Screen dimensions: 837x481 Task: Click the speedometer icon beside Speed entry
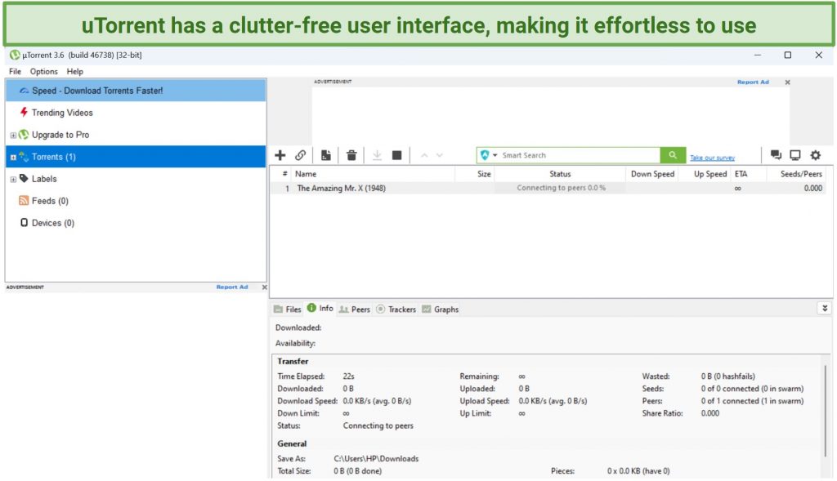point(24,91)
